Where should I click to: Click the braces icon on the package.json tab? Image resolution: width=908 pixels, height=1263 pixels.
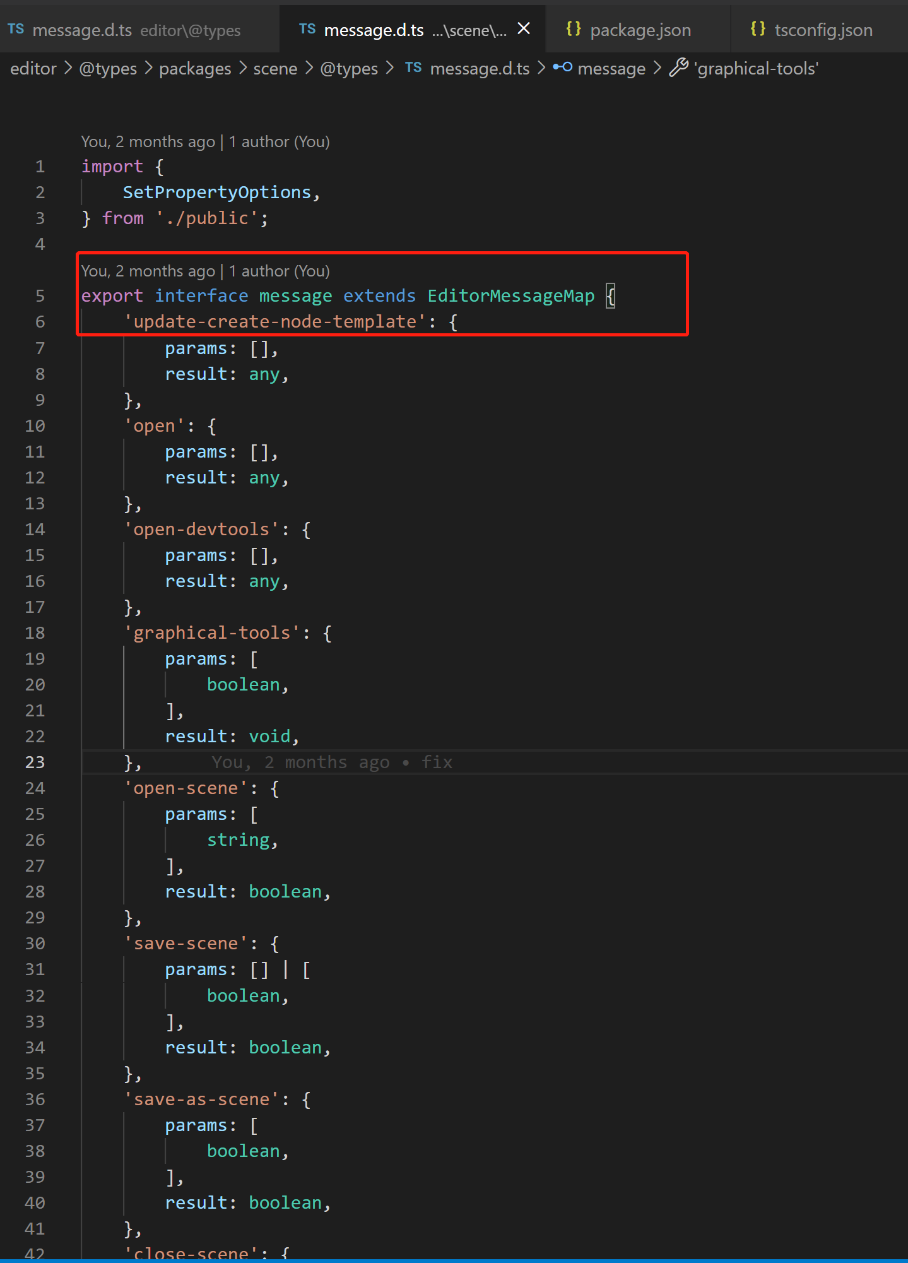(574, 29)
